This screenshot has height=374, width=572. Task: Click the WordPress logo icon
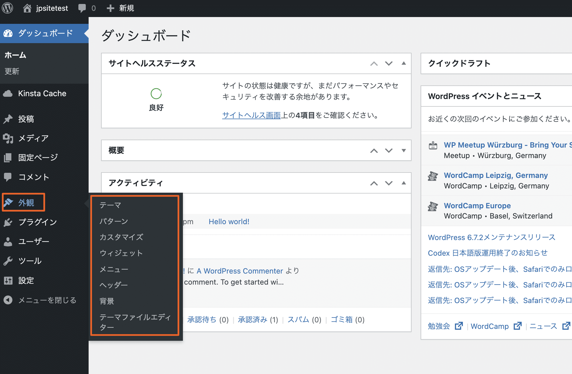coord(8,8)
